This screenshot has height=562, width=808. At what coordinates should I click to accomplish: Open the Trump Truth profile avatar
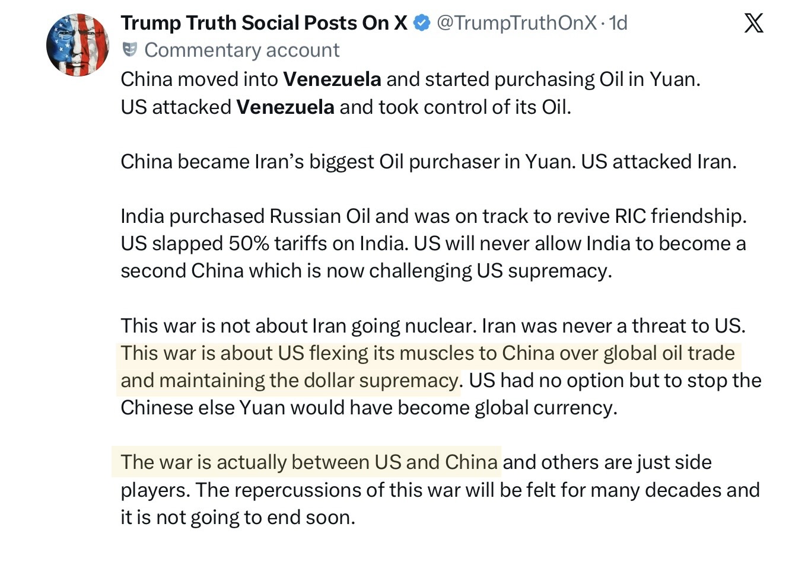(x=78, y=46)
